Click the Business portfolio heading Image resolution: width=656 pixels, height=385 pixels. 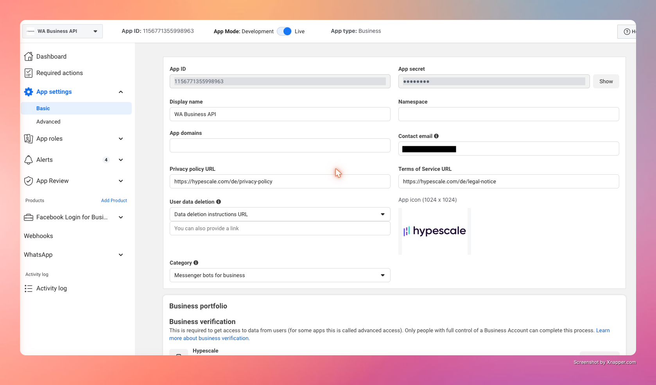[198, 306]
